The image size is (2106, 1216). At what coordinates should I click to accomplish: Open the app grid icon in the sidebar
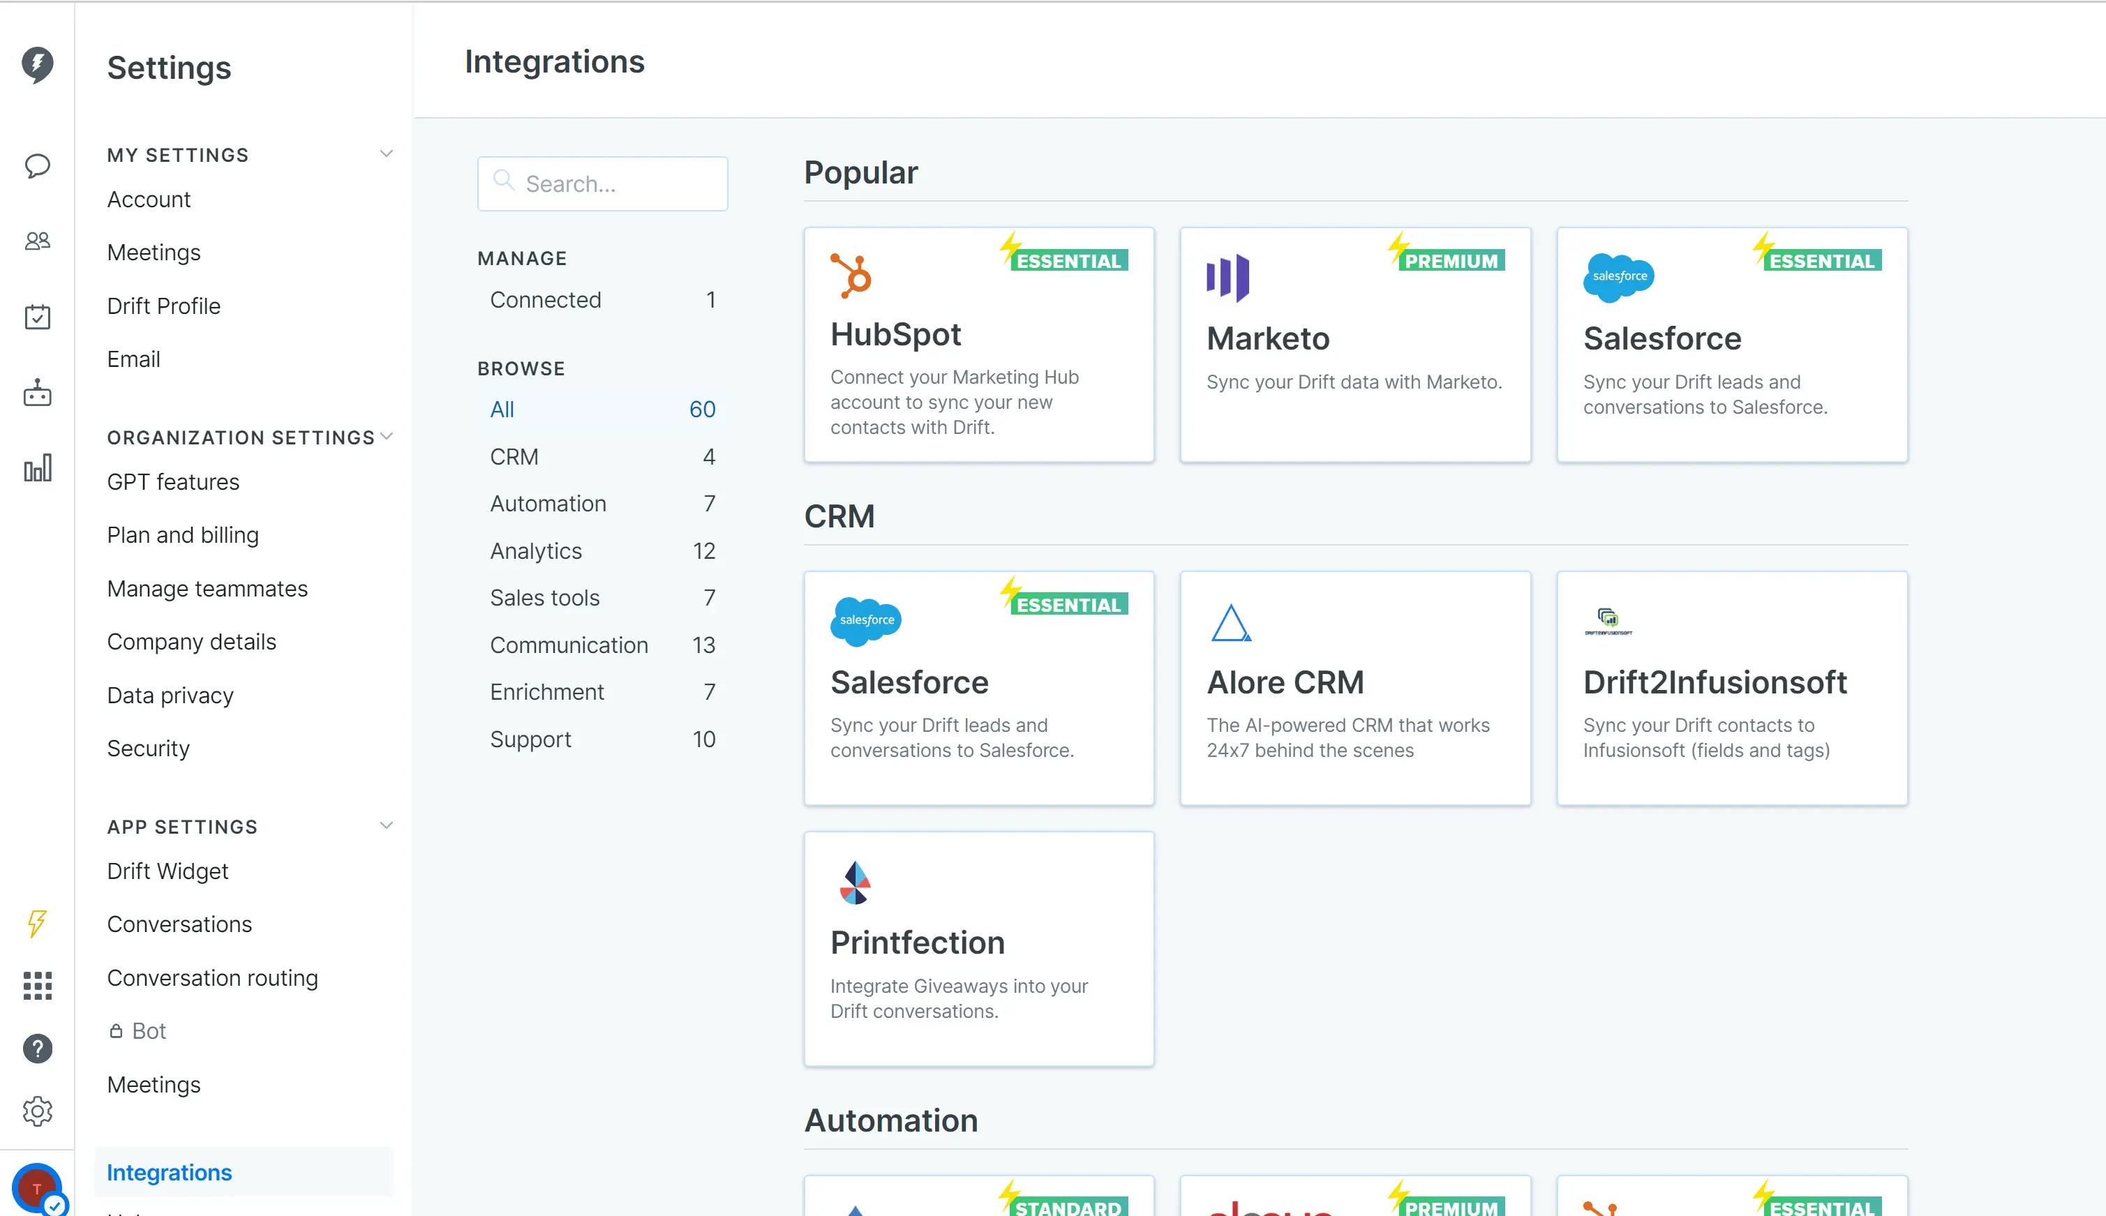(x=37, y=986)
